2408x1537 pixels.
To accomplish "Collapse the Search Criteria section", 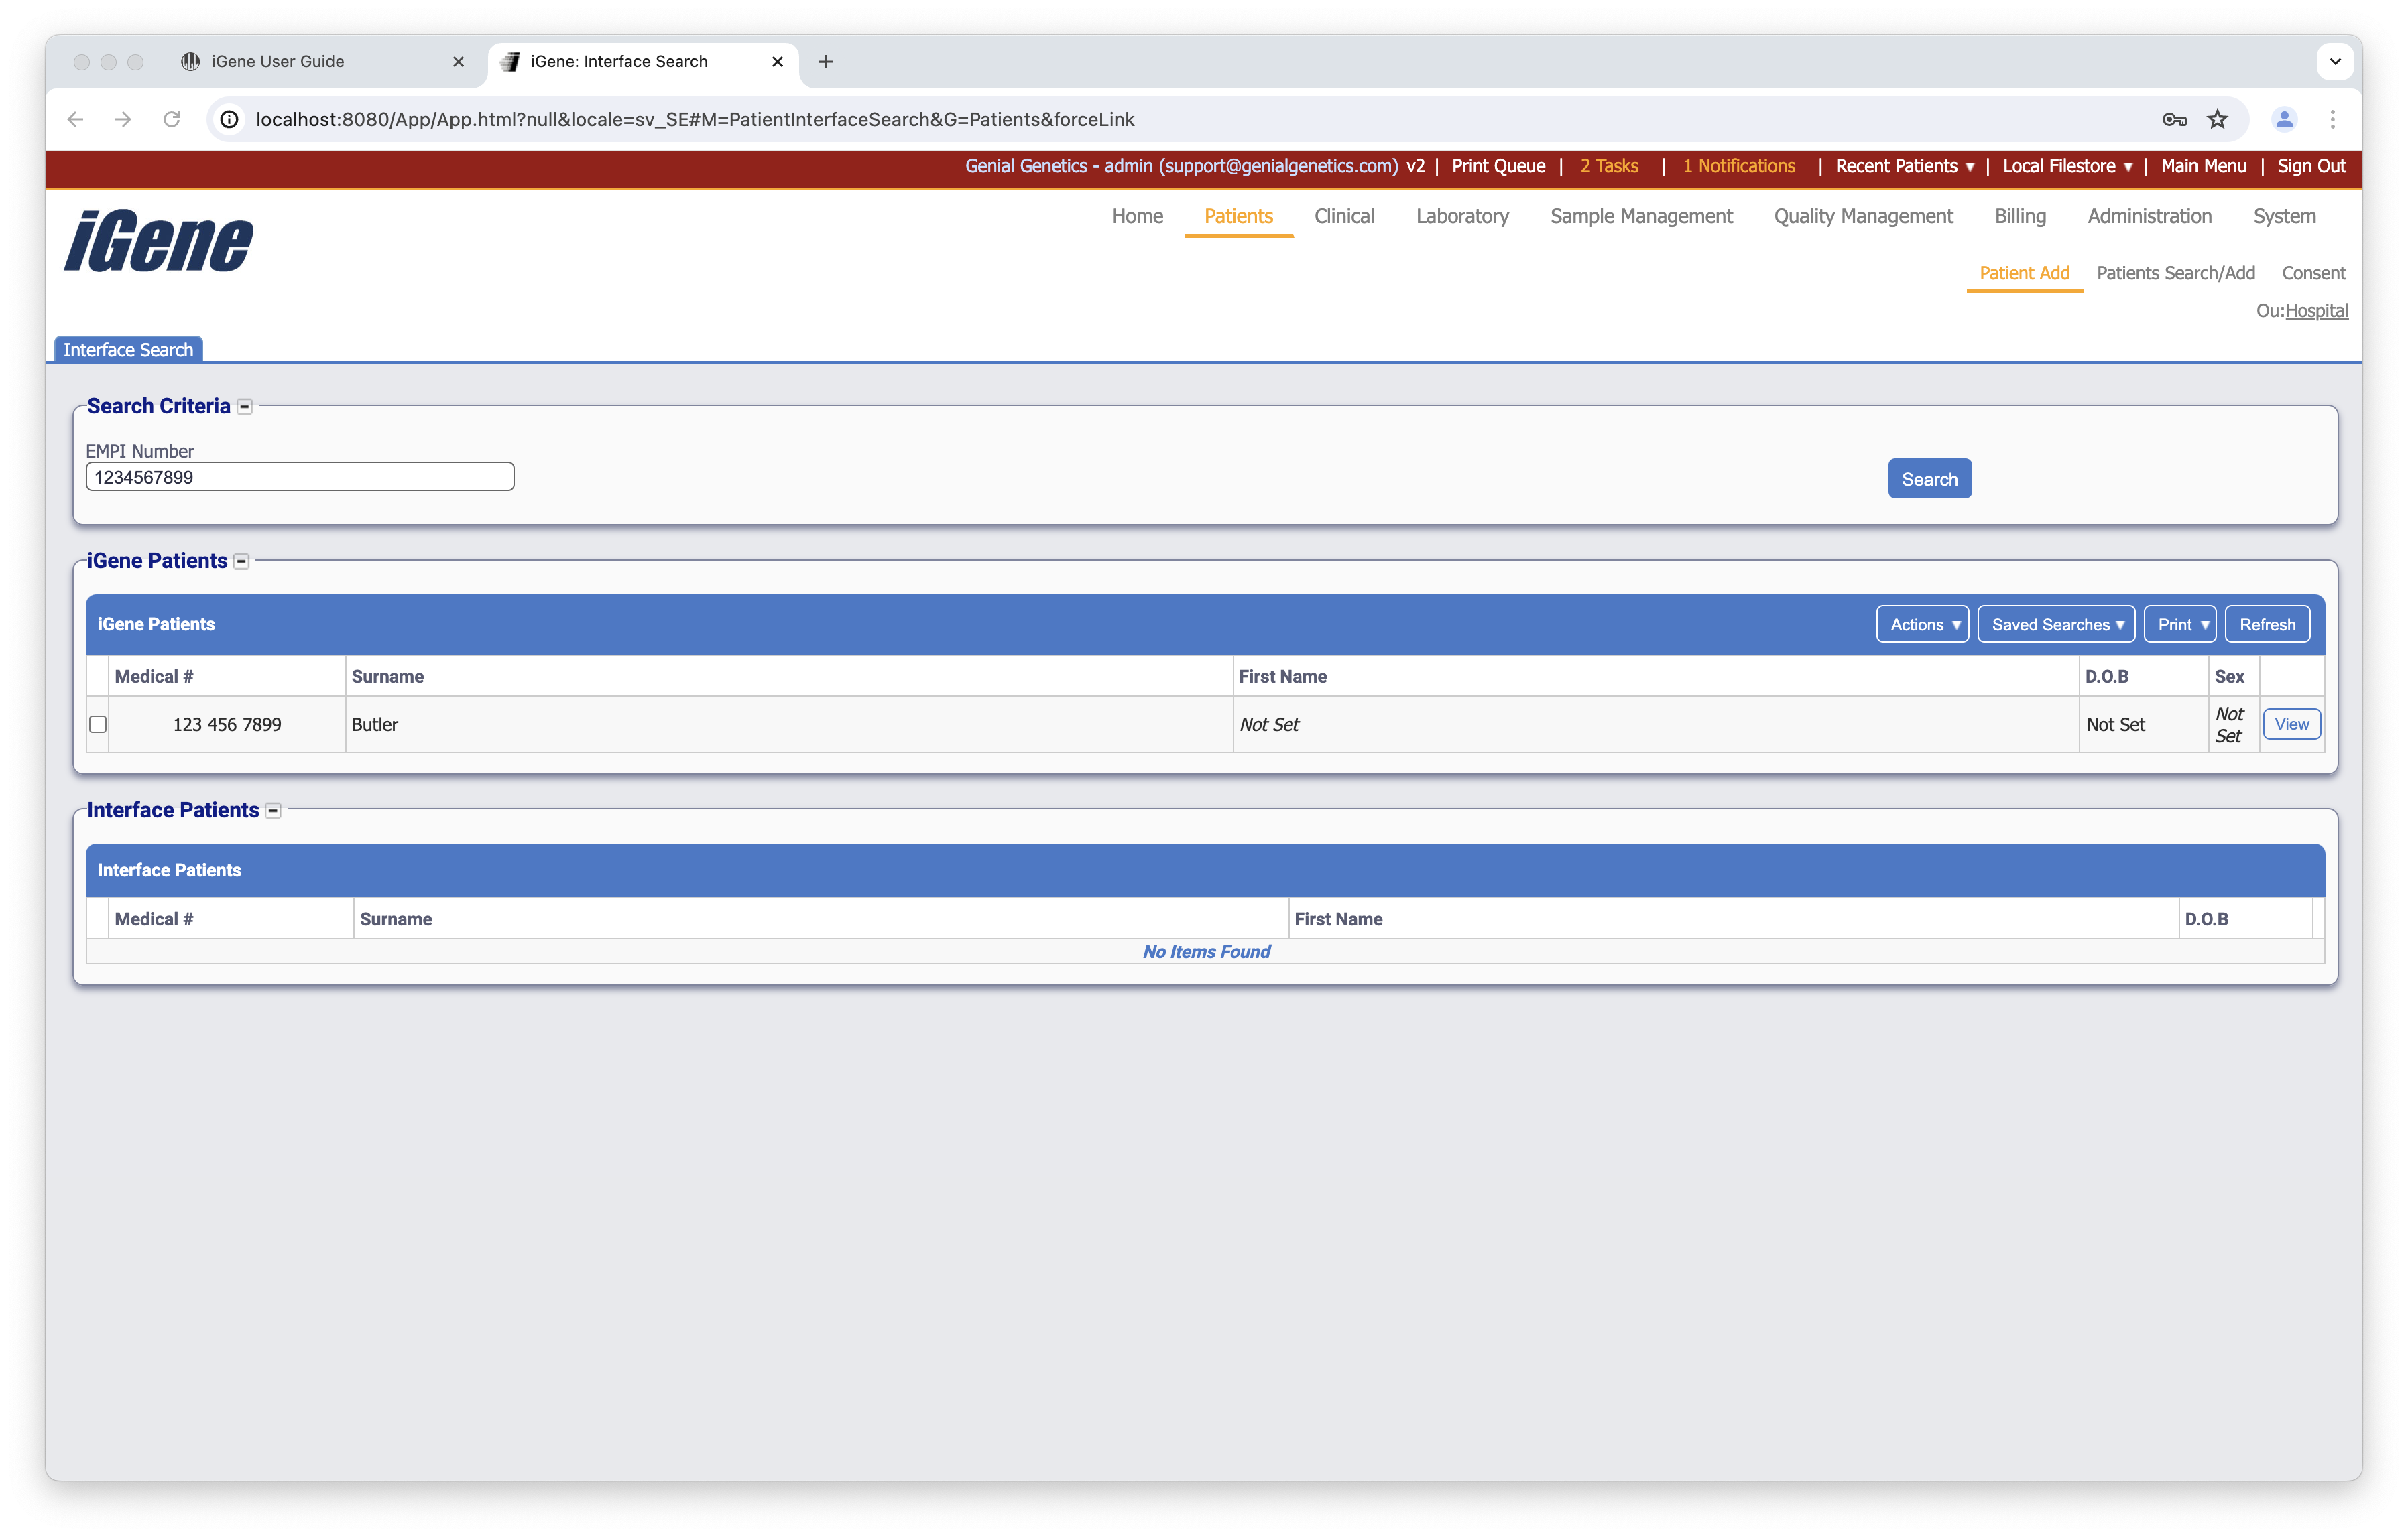I will [x=245, y=407].
